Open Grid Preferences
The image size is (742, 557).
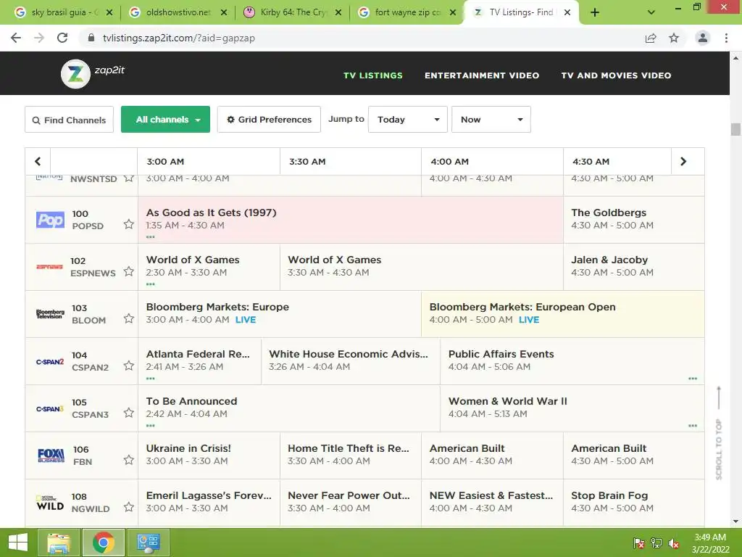point(269,120)
